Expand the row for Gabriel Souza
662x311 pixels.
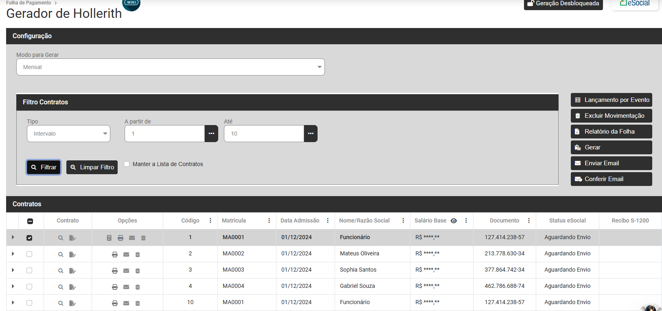click(x=13, y=286)
